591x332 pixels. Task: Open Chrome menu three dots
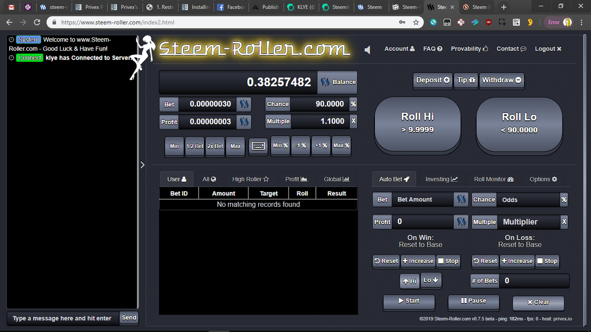pos(581,22)
